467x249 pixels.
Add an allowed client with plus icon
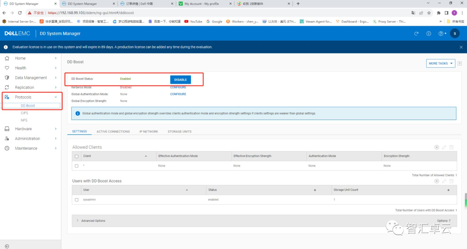click(437, 148)
